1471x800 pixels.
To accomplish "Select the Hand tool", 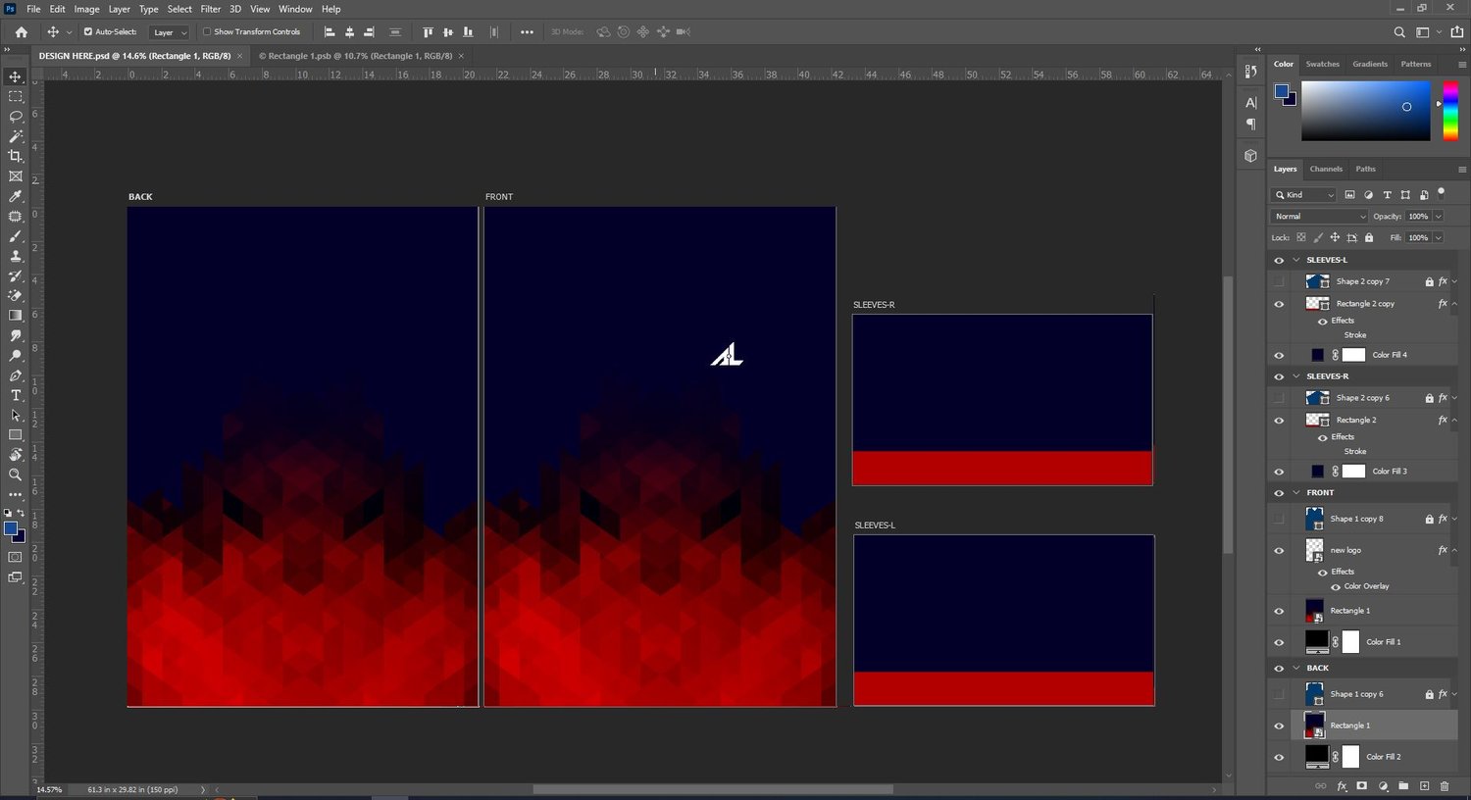I will pos(15,455).
